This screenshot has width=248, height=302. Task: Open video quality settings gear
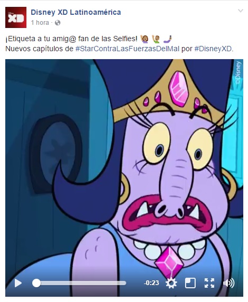[171, 283]
